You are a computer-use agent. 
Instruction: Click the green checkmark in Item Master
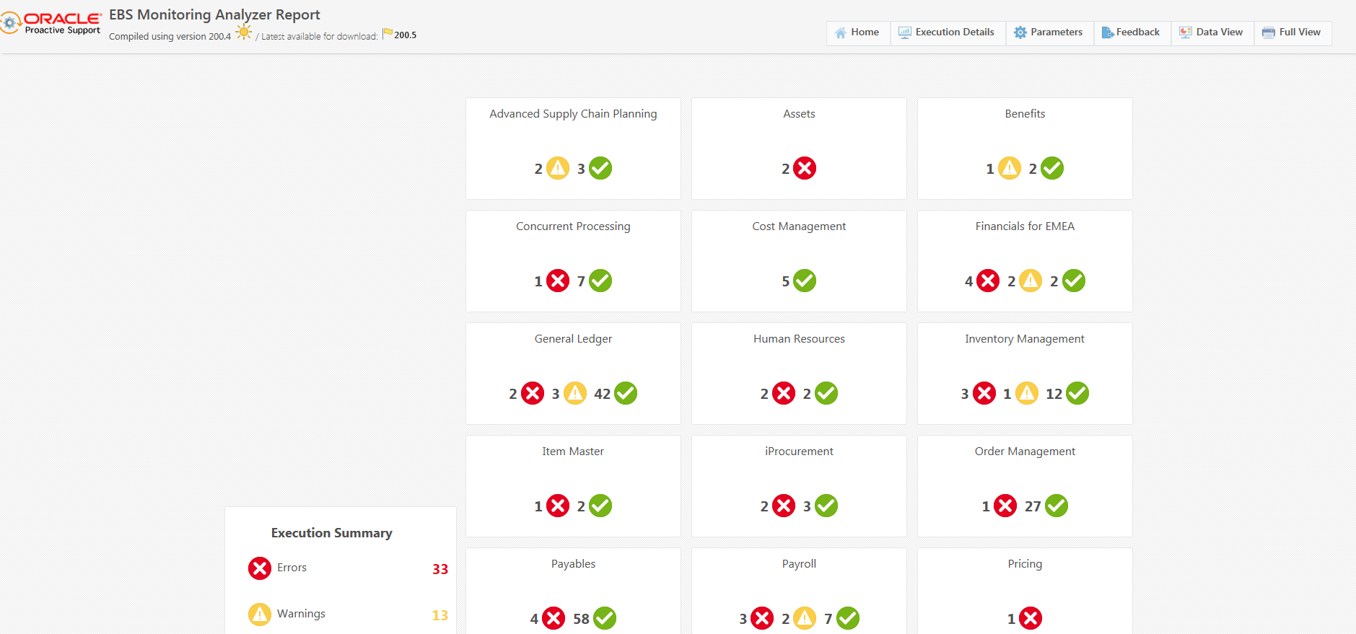click(600, 506)
